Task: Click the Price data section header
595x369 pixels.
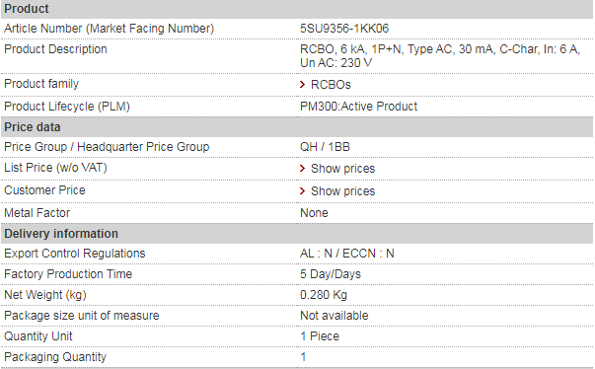Action: tap(297, 127)
